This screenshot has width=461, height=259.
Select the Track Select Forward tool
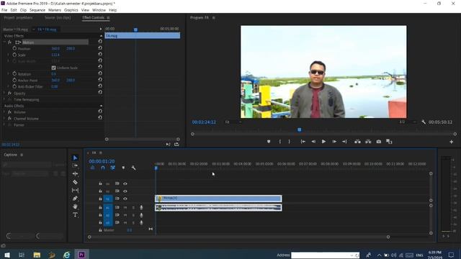click(x=75, y=165)
